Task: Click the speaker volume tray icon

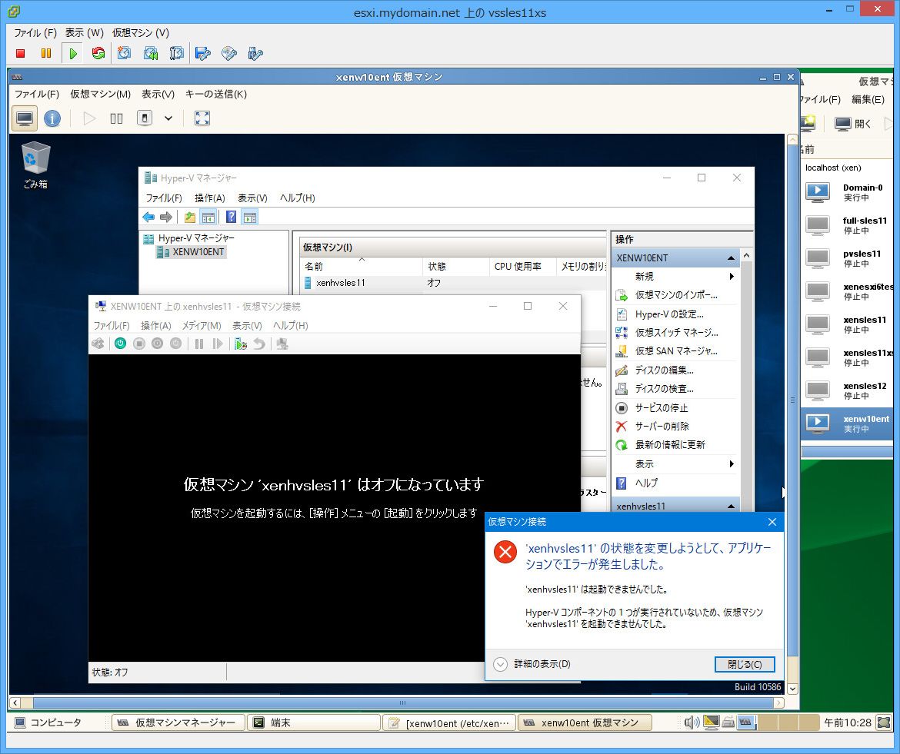Action: tap(692, 722)
